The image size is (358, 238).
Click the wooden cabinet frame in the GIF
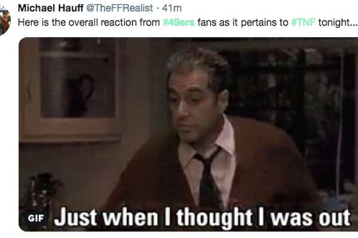(71, 90)
